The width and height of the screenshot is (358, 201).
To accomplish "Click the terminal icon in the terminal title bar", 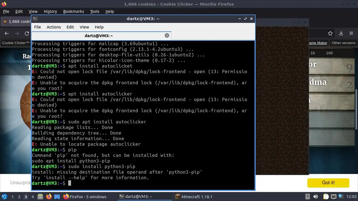I will coord(35,19).
